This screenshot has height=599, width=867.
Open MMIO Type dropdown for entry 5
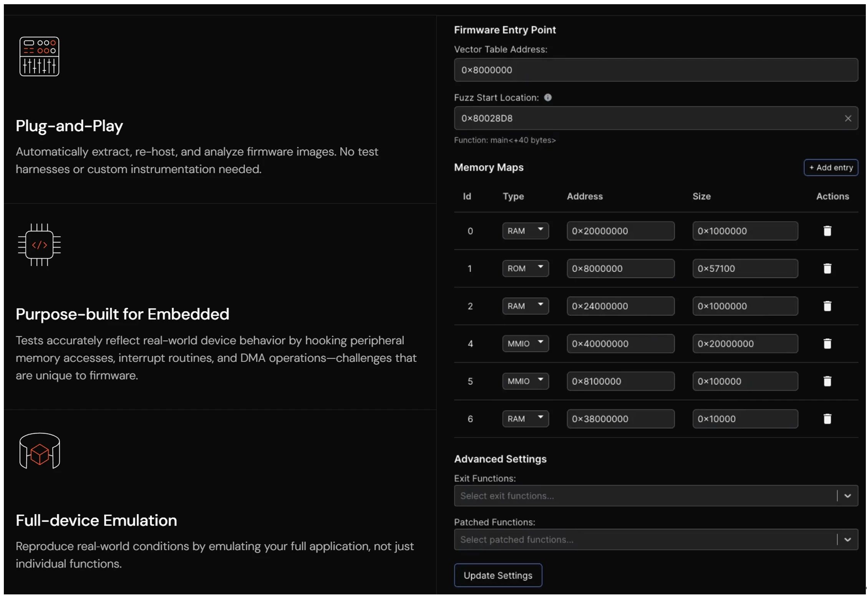(525, 381)
